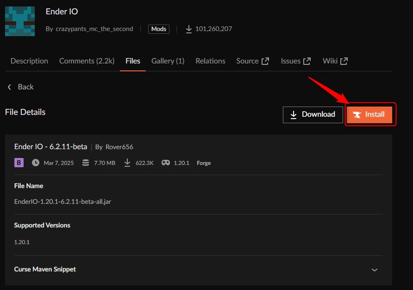Click 1.20.1 under Supported Versions
The height and width of the screenshot is (290, 413).
click(22, 242)
